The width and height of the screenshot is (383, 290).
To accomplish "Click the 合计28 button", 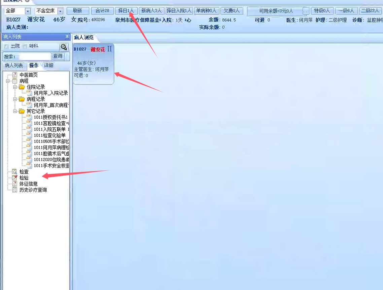I will point(102,11).
